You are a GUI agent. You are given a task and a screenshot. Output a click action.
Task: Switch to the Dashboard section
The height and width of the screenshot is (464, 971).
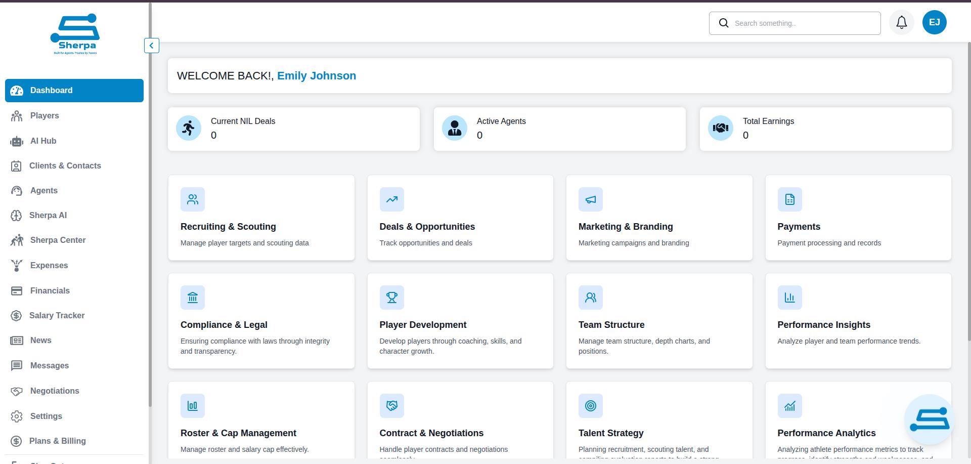coord(51,90)
